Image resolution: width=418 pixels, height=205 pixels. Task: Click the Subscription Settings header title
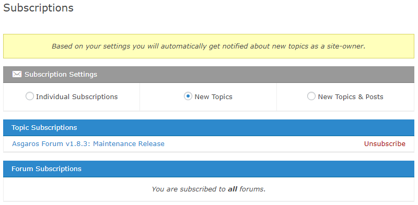coord(61,74)
